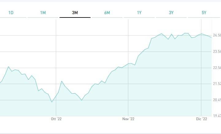Click the Ott '22 axis label
The image size is (221, 134).
(x=56, y=119)
